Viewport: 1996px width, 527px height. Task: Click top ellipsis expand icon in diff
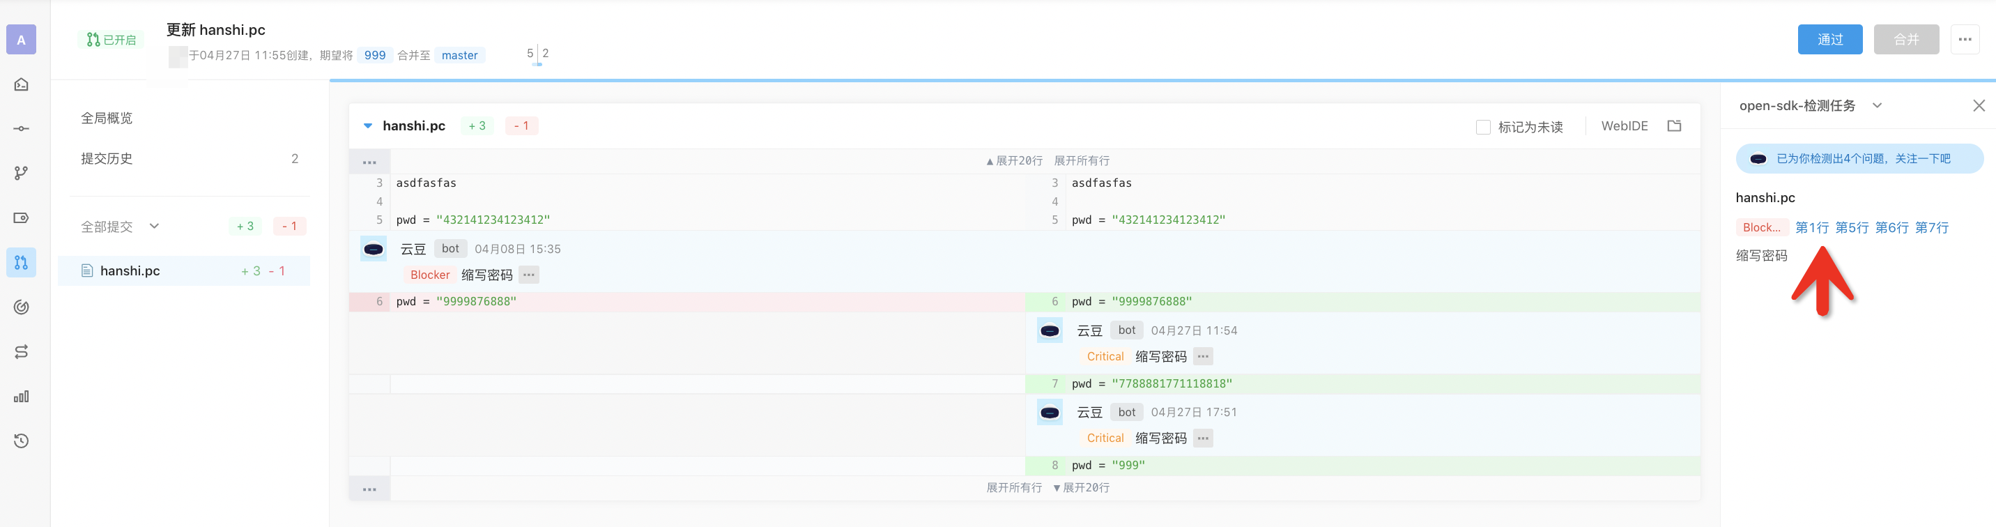coord(369,162)
